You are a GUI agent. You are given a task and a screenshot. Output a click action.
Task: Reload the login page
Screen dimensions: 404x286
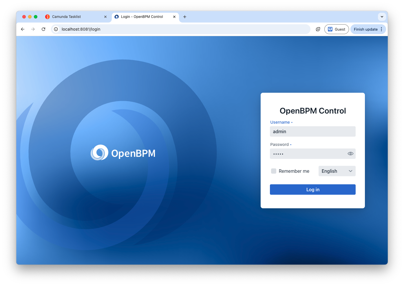[43, 29]
